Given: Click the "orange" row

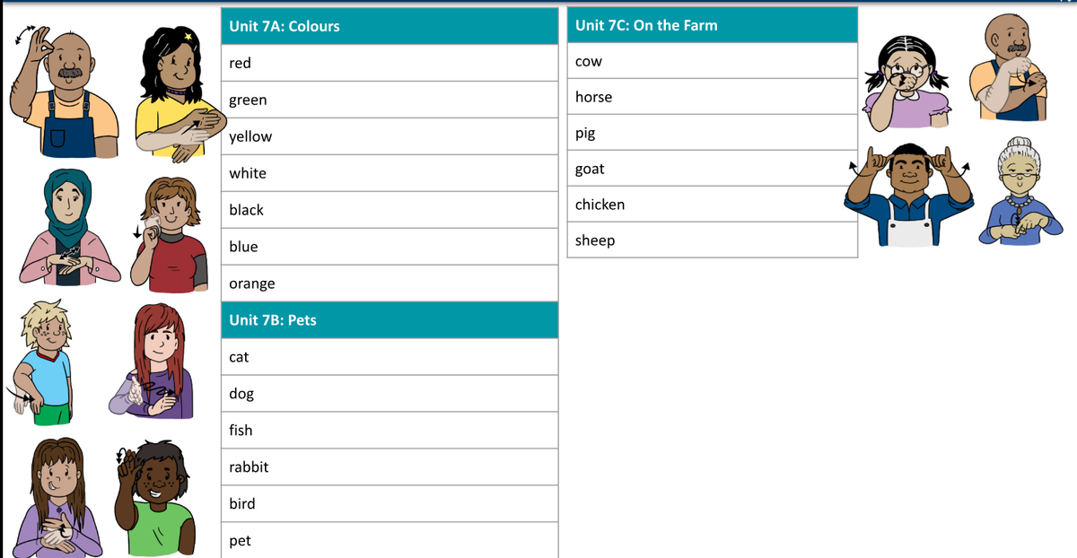Looking at the screenshot, I should click(390, 283).
